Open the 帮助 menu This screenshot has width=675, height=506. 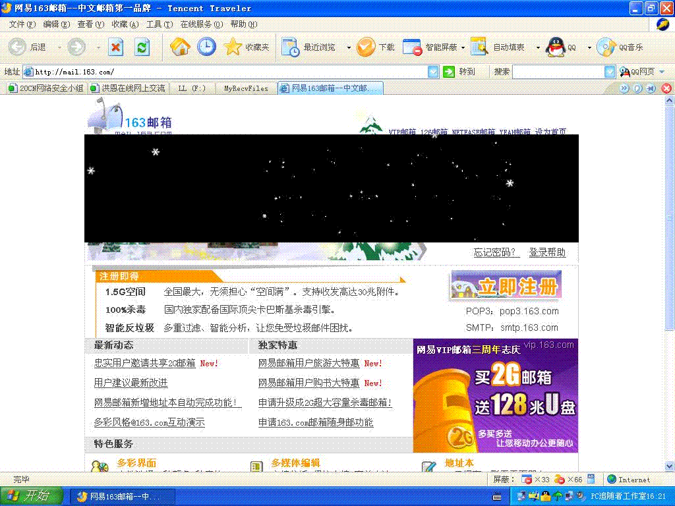(x=244, y=24)
